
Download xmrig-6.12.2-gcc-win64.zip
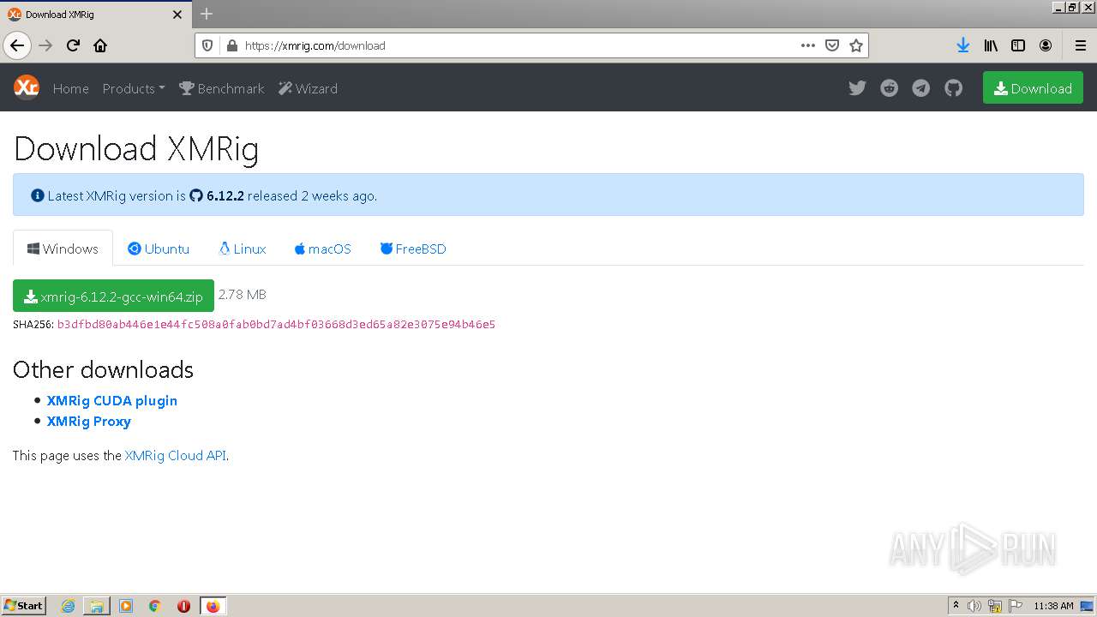[x=113, y=296]
